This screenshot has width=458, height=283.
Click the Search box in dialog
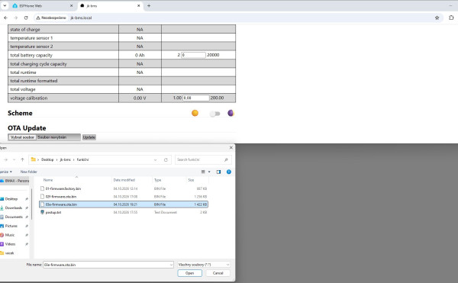point(203,159)
